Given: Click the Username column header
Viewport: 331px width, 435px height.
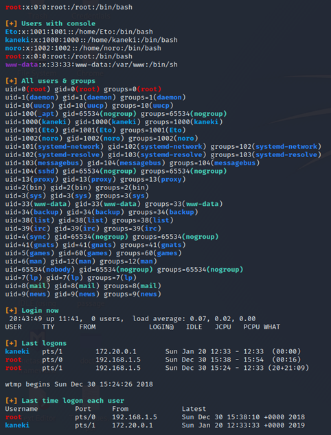Looking at the screenshot, I should (x=21, y=409).
